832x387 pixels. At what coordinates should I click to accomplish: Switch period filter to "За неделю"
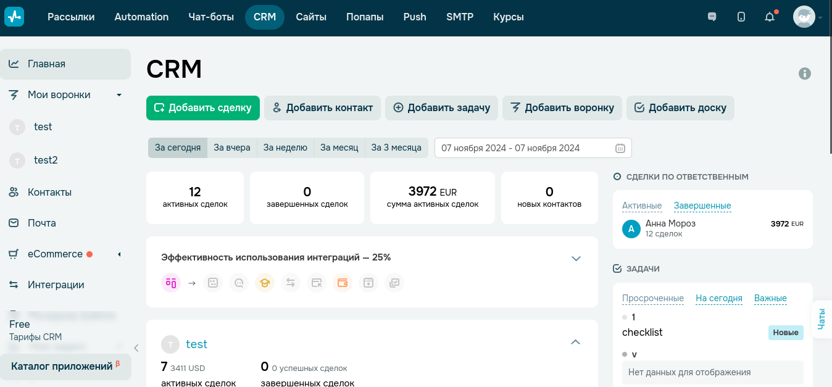(x=285, y=148)
